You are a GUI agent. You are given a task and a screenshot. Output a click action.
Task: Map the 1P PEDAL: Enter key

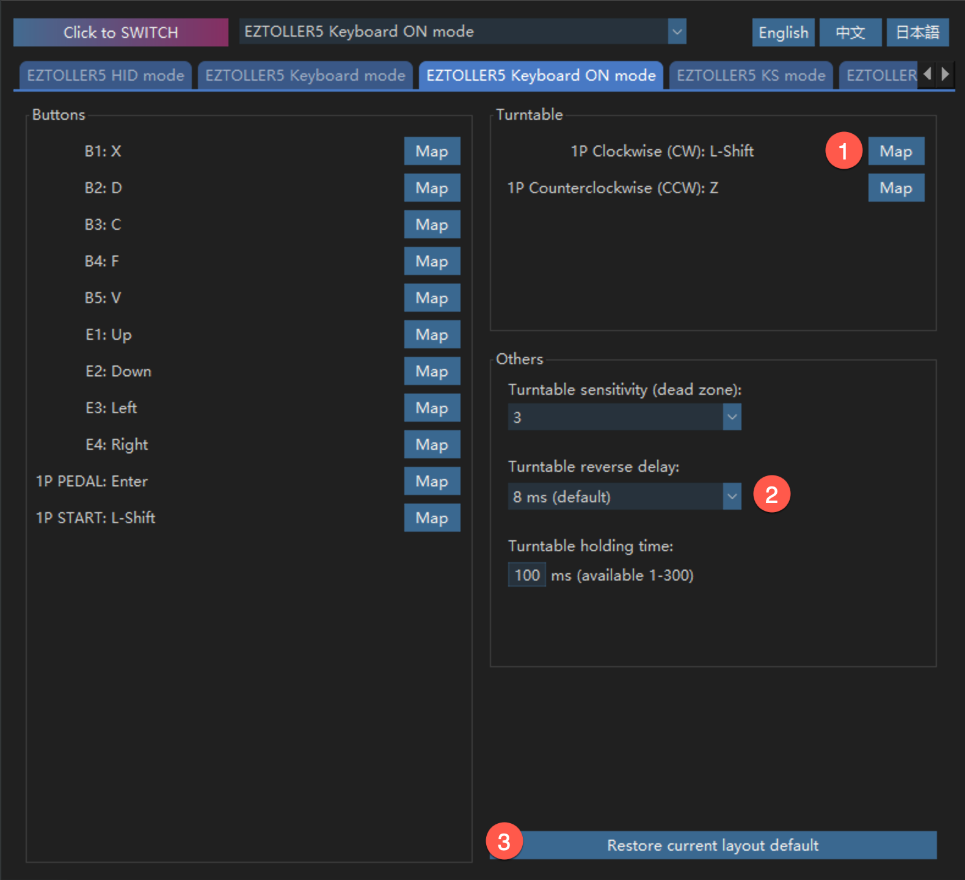(x=432, y=481)
